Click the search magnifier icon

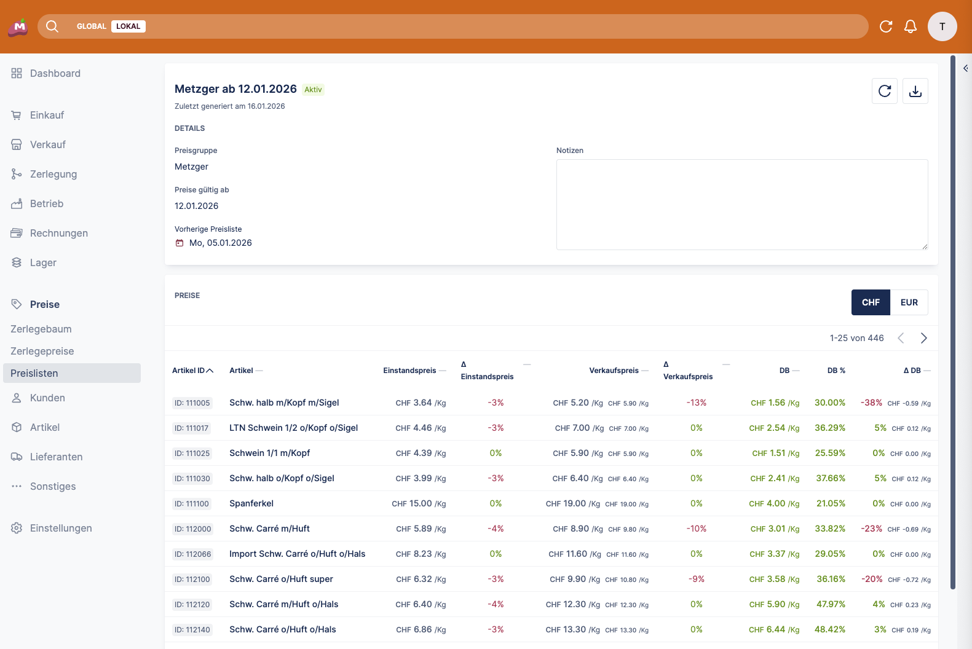pyautogui.click(x=52, y=26)
